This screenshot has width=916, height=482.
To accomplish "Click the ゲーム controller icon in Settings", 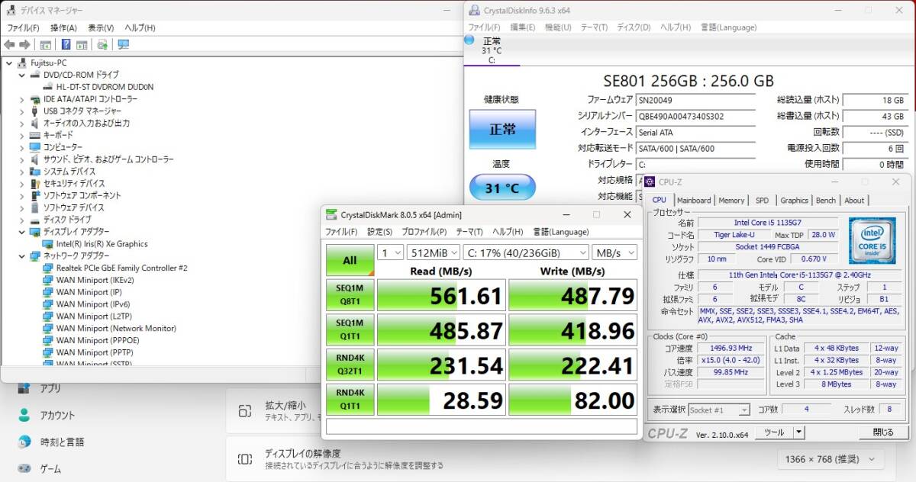I will click(25, 468).
